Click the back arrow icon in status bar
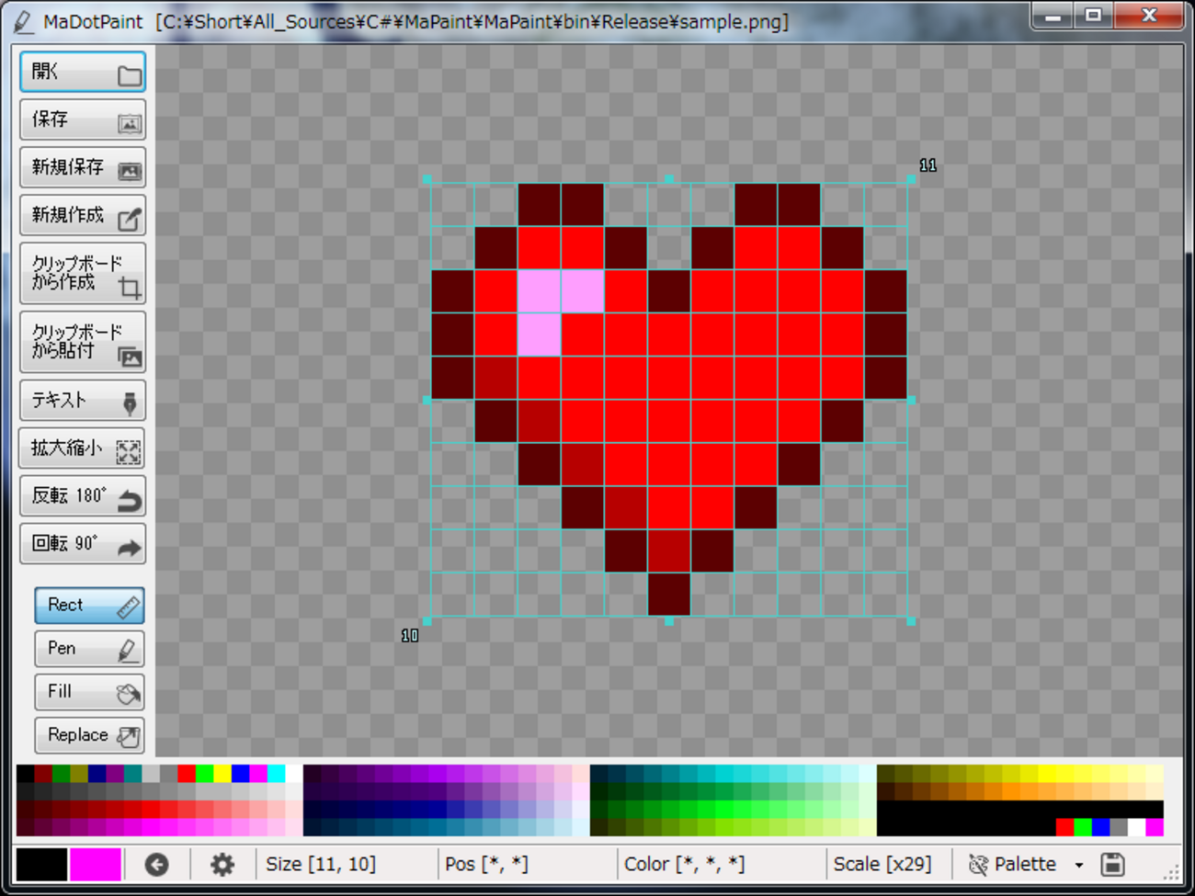The image size is (1195, 896). point(157,865)
